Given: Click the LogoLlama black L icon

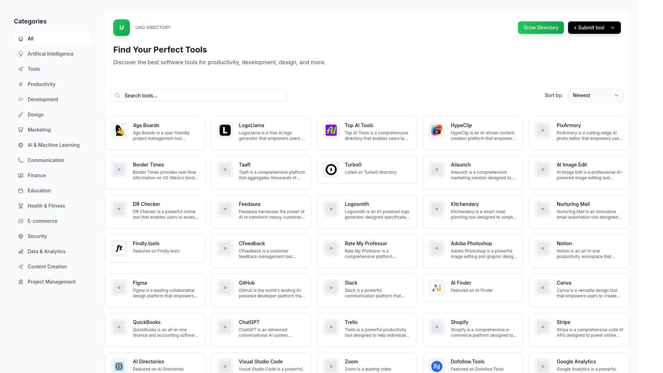Looking at the screenshot, I should [225, 130].
